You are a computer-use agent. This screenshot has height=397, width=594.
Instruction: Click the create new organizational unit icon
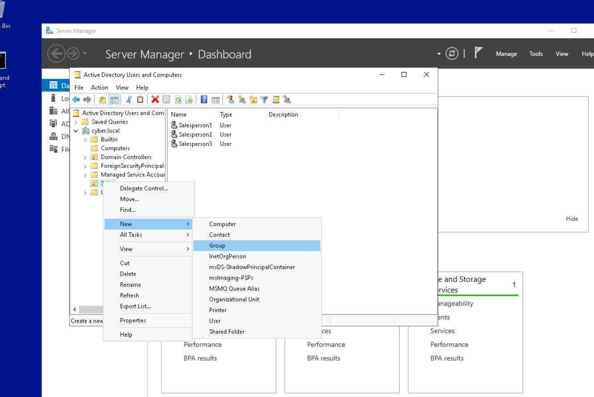pos(253,100)
